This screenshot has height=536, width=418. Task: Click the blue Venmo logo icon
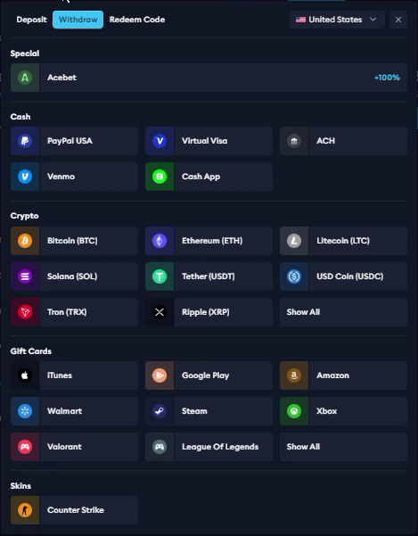tap(25, 177)
